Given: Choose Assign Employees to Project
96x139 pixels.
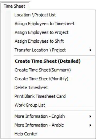Looking at the screenshot, I should pos(53,32).
